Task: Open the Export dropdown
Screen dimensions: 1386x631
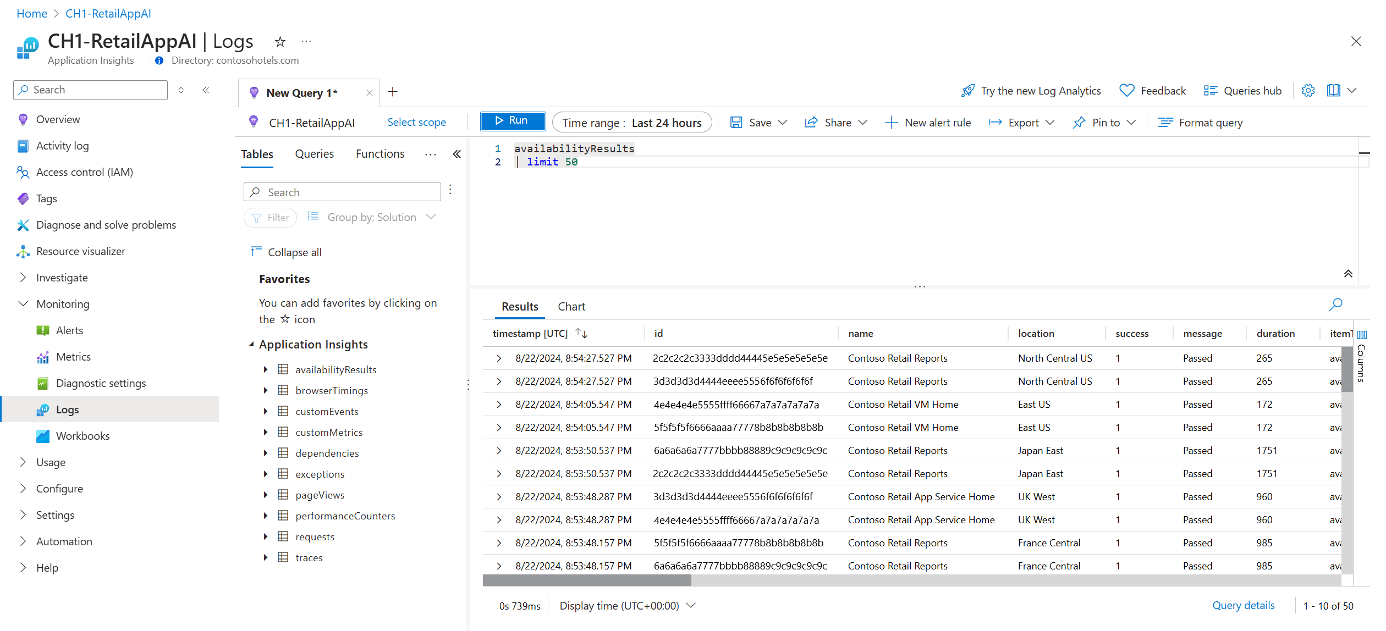Action: point(1022,123)
